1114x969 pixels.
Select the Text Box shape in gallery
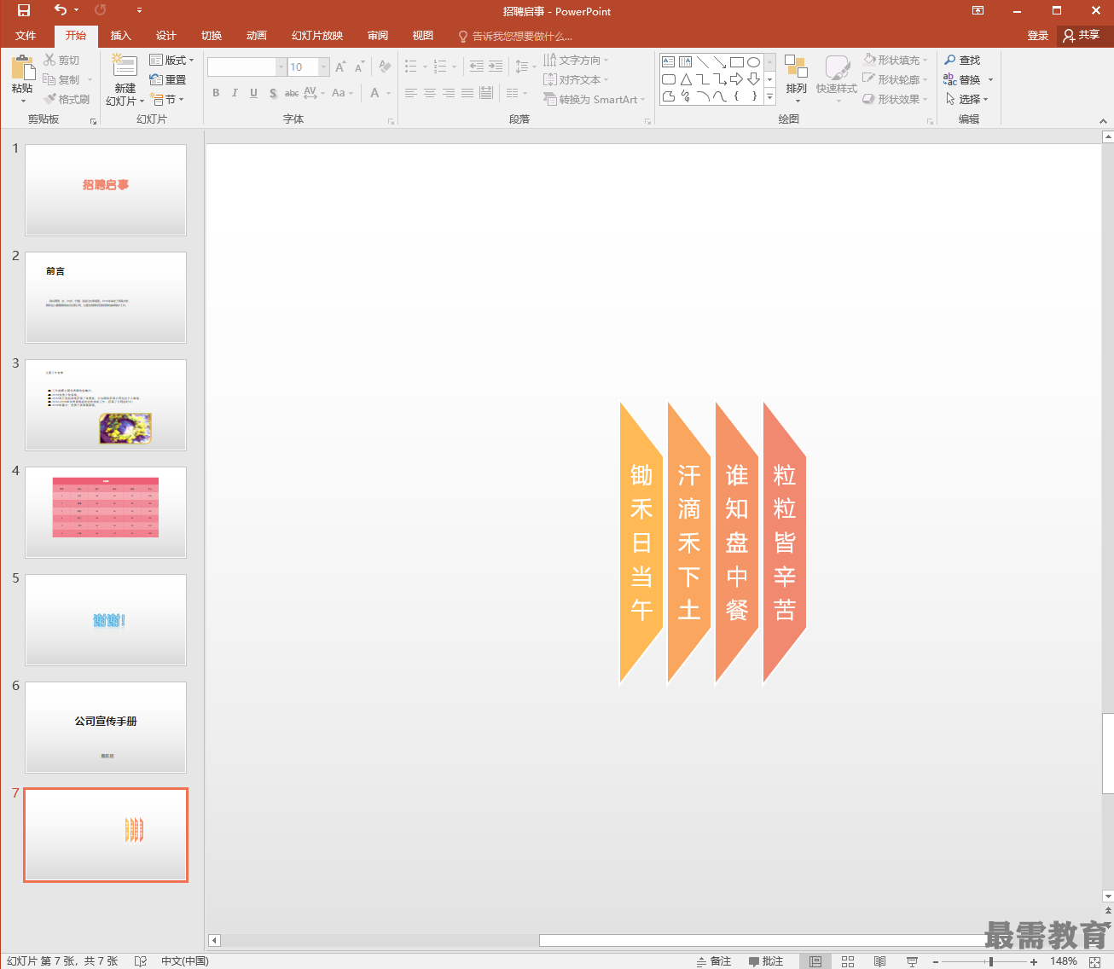coord(669,62)
